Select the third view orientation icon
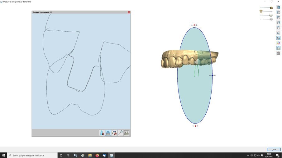Image resolution: width=282 pixels, height=158 pixels. (x=278, y=17)
